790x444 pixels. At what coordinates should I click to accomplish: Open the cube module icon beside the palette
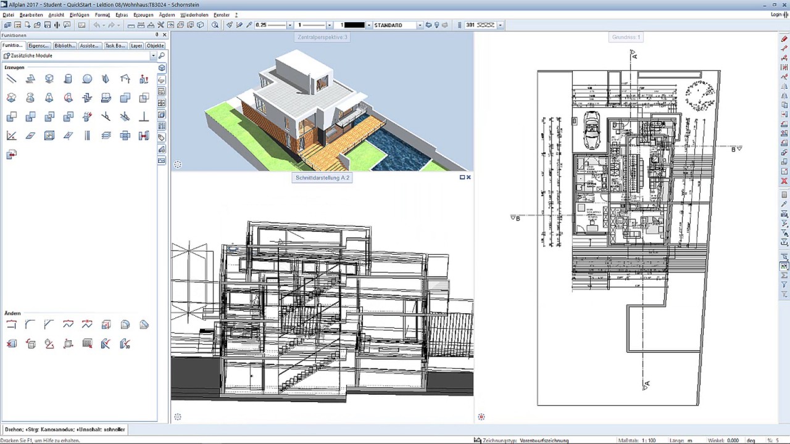(x=162, y=68)
